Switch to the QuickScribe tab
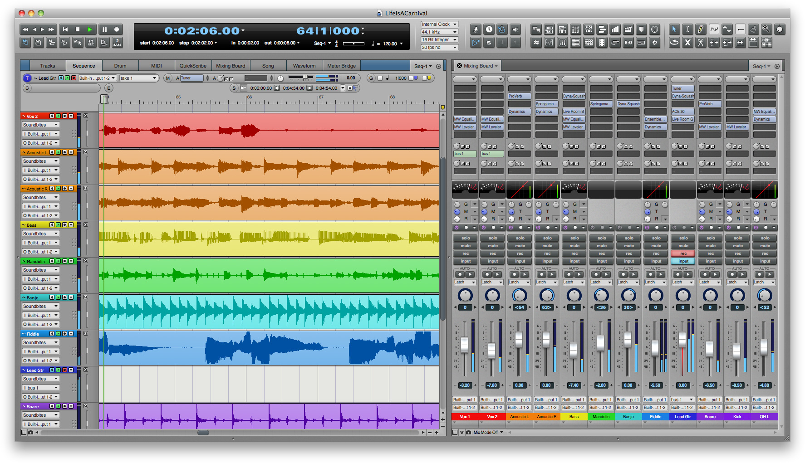 tap(193, 66)
